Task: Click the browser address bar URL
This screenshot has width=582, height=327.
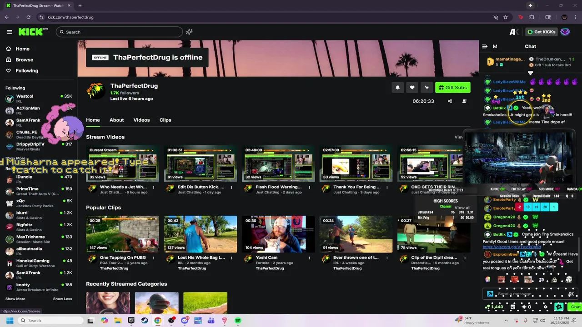Action: point(70,17)
